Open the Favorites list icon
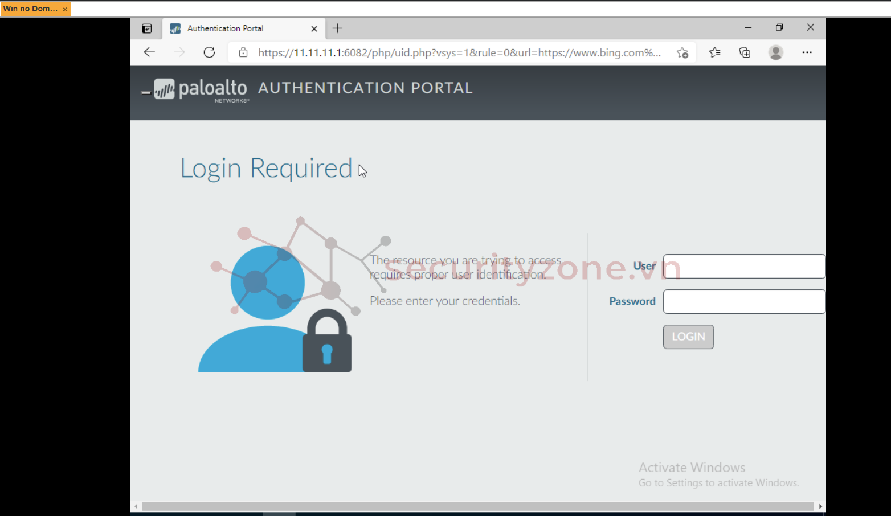Screen dimensions: 891x516 point(715,52)
